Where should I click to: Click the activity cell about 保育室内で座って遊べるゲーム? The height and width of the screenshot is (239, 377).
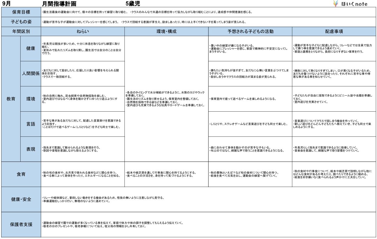(x=250, y=99)
